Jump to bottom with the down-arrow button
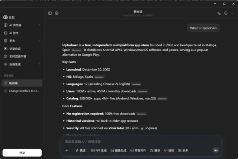 [142, 128]
